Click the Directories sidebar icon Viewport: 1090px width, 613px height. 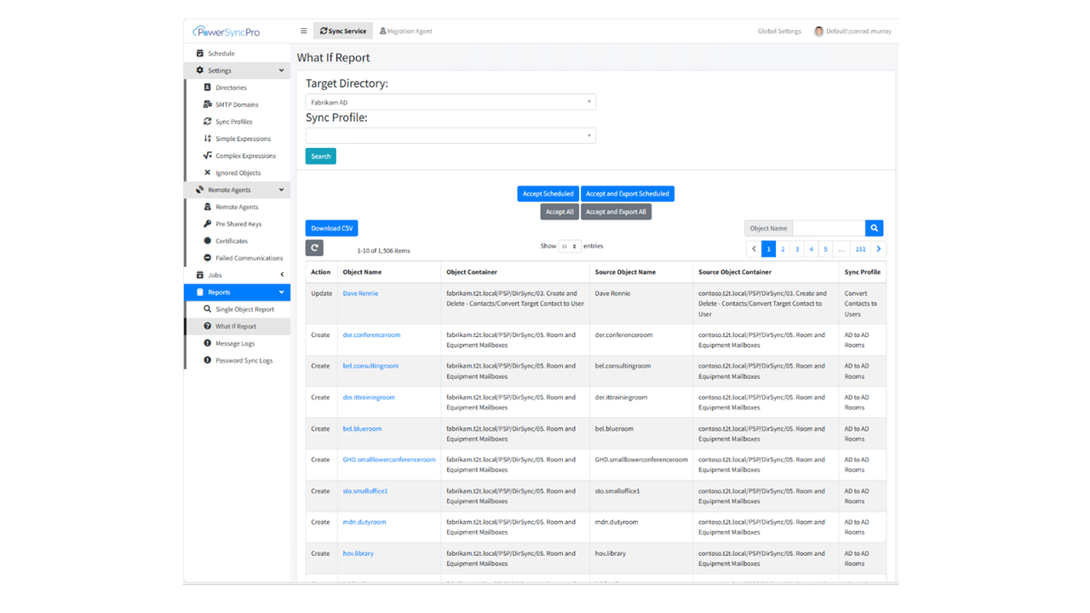(x=207, y=88)
